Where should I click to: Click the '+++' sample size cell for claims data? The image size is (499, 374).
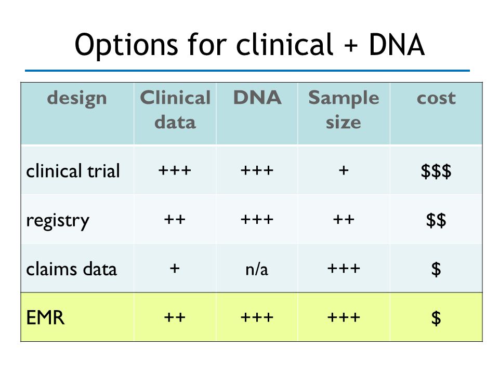point(344,269)
